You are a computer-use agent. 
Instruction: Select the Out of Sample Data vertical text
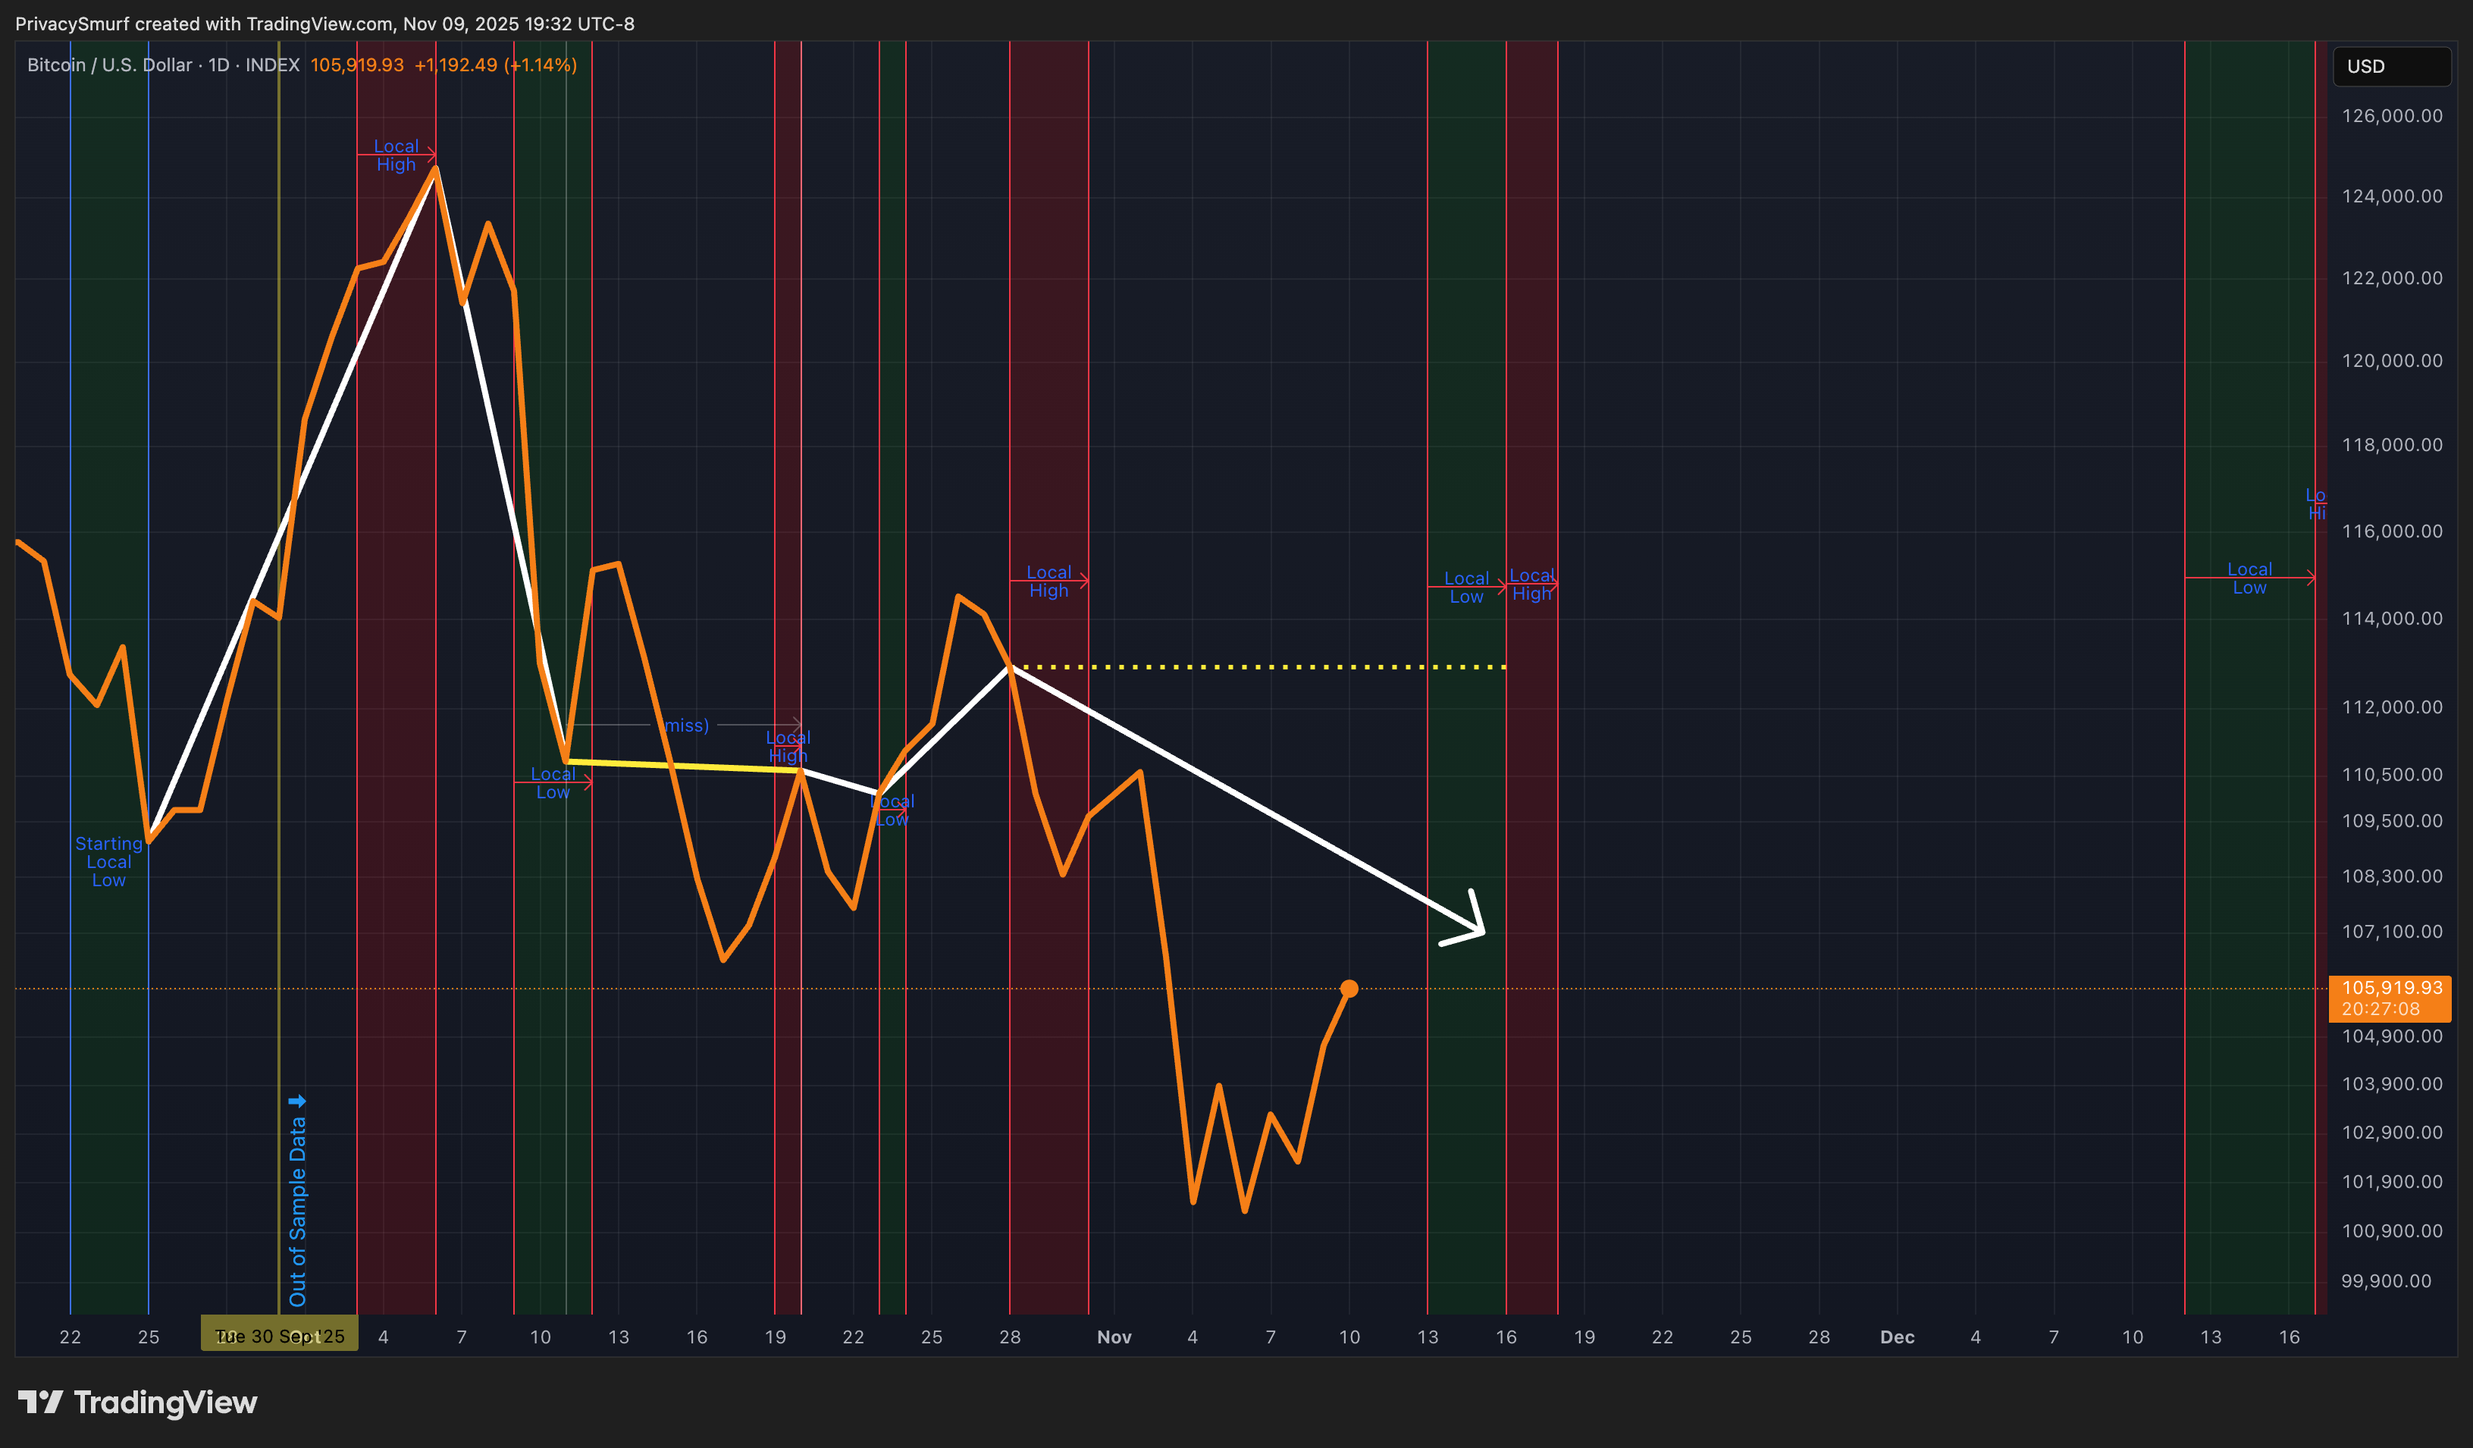[x=297, y=1211]
